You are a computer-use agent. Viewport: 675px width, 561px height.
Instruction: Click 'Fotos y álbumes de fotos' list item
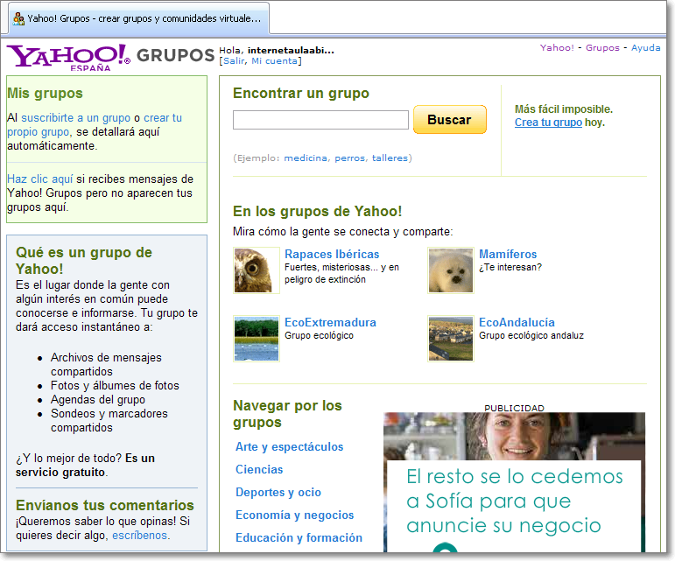coord(115,385)
